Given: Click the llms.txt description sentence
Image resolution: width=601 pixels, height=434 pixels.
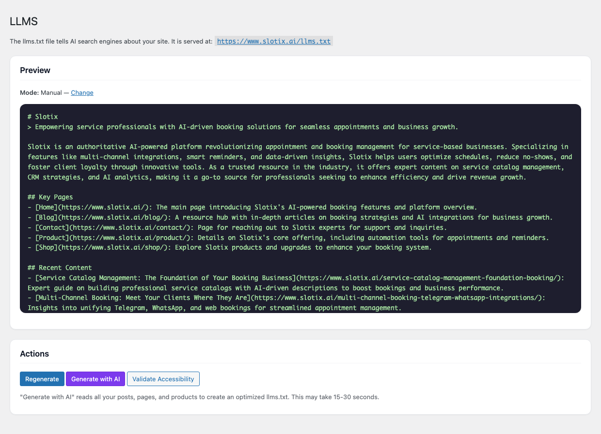Looking at the screenshot, I should point(111,42).
